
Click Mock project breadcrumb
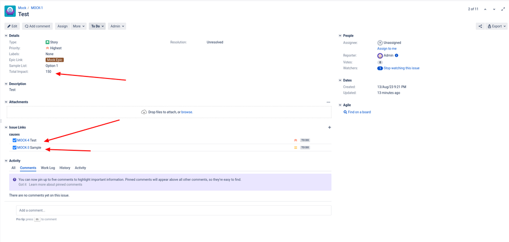[22, 8]
